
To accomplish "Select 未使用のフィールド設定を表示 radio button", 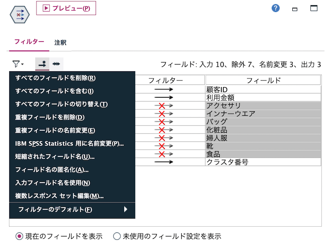I will point(117,236).
